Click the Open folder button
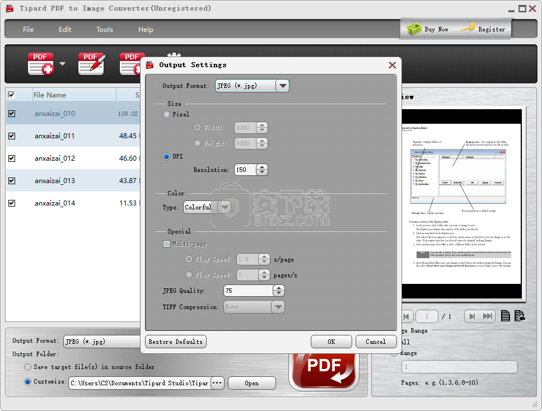The image size is (542, 411). pos(251,383)
